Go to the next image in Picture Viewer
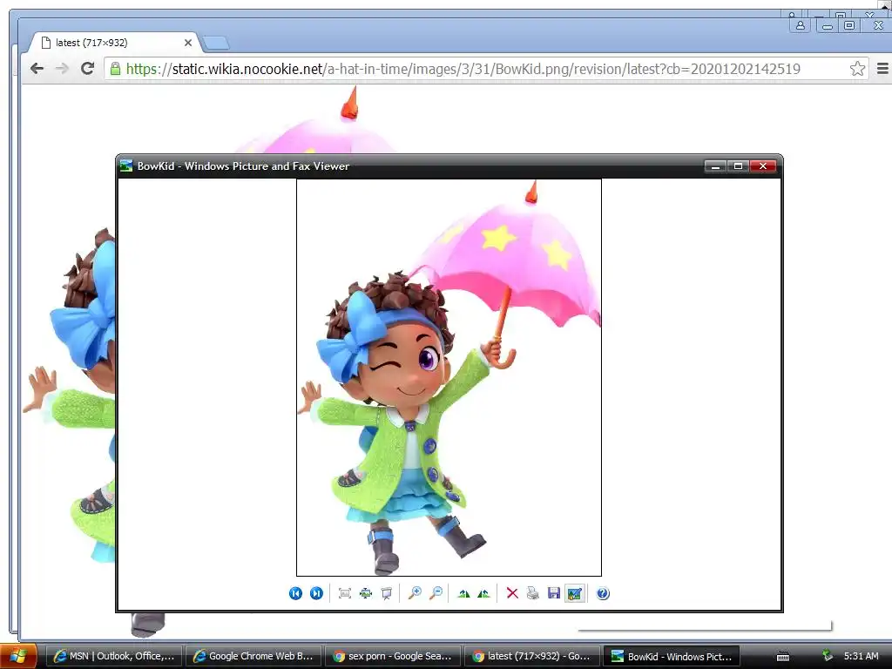Viewport: 892px width, 669px height. pos(316,593)
